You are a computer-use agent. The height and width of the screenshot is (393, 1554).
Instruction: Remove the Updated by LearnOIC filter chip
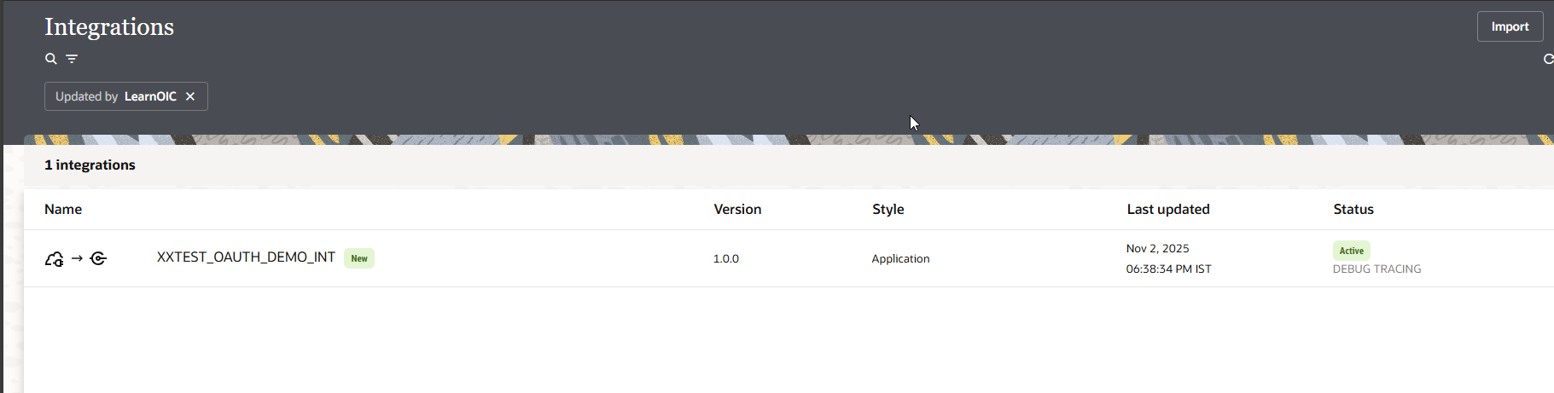[x=190, y=96]
